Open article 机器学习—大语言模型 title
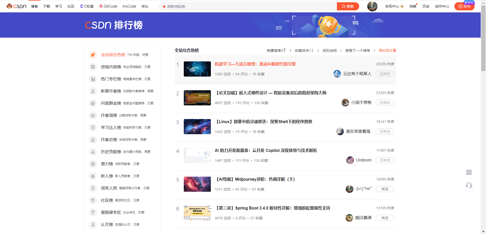This screenshot has width=486, height=234. coord(255,64)
